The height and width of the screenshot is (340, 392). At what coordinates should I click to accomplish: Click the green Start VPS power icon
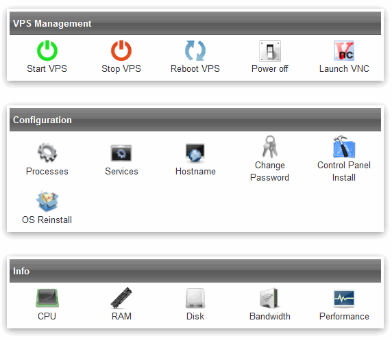[47, 51]
